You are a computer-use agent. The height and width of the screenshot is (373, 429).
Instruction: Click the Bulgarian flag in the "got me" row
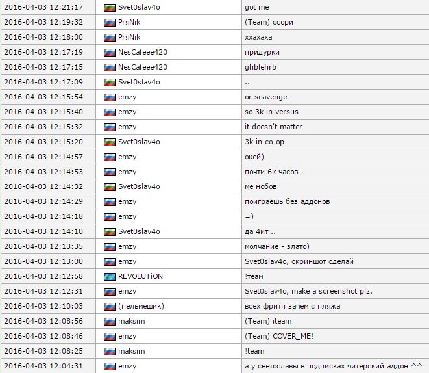click(109, 7)
